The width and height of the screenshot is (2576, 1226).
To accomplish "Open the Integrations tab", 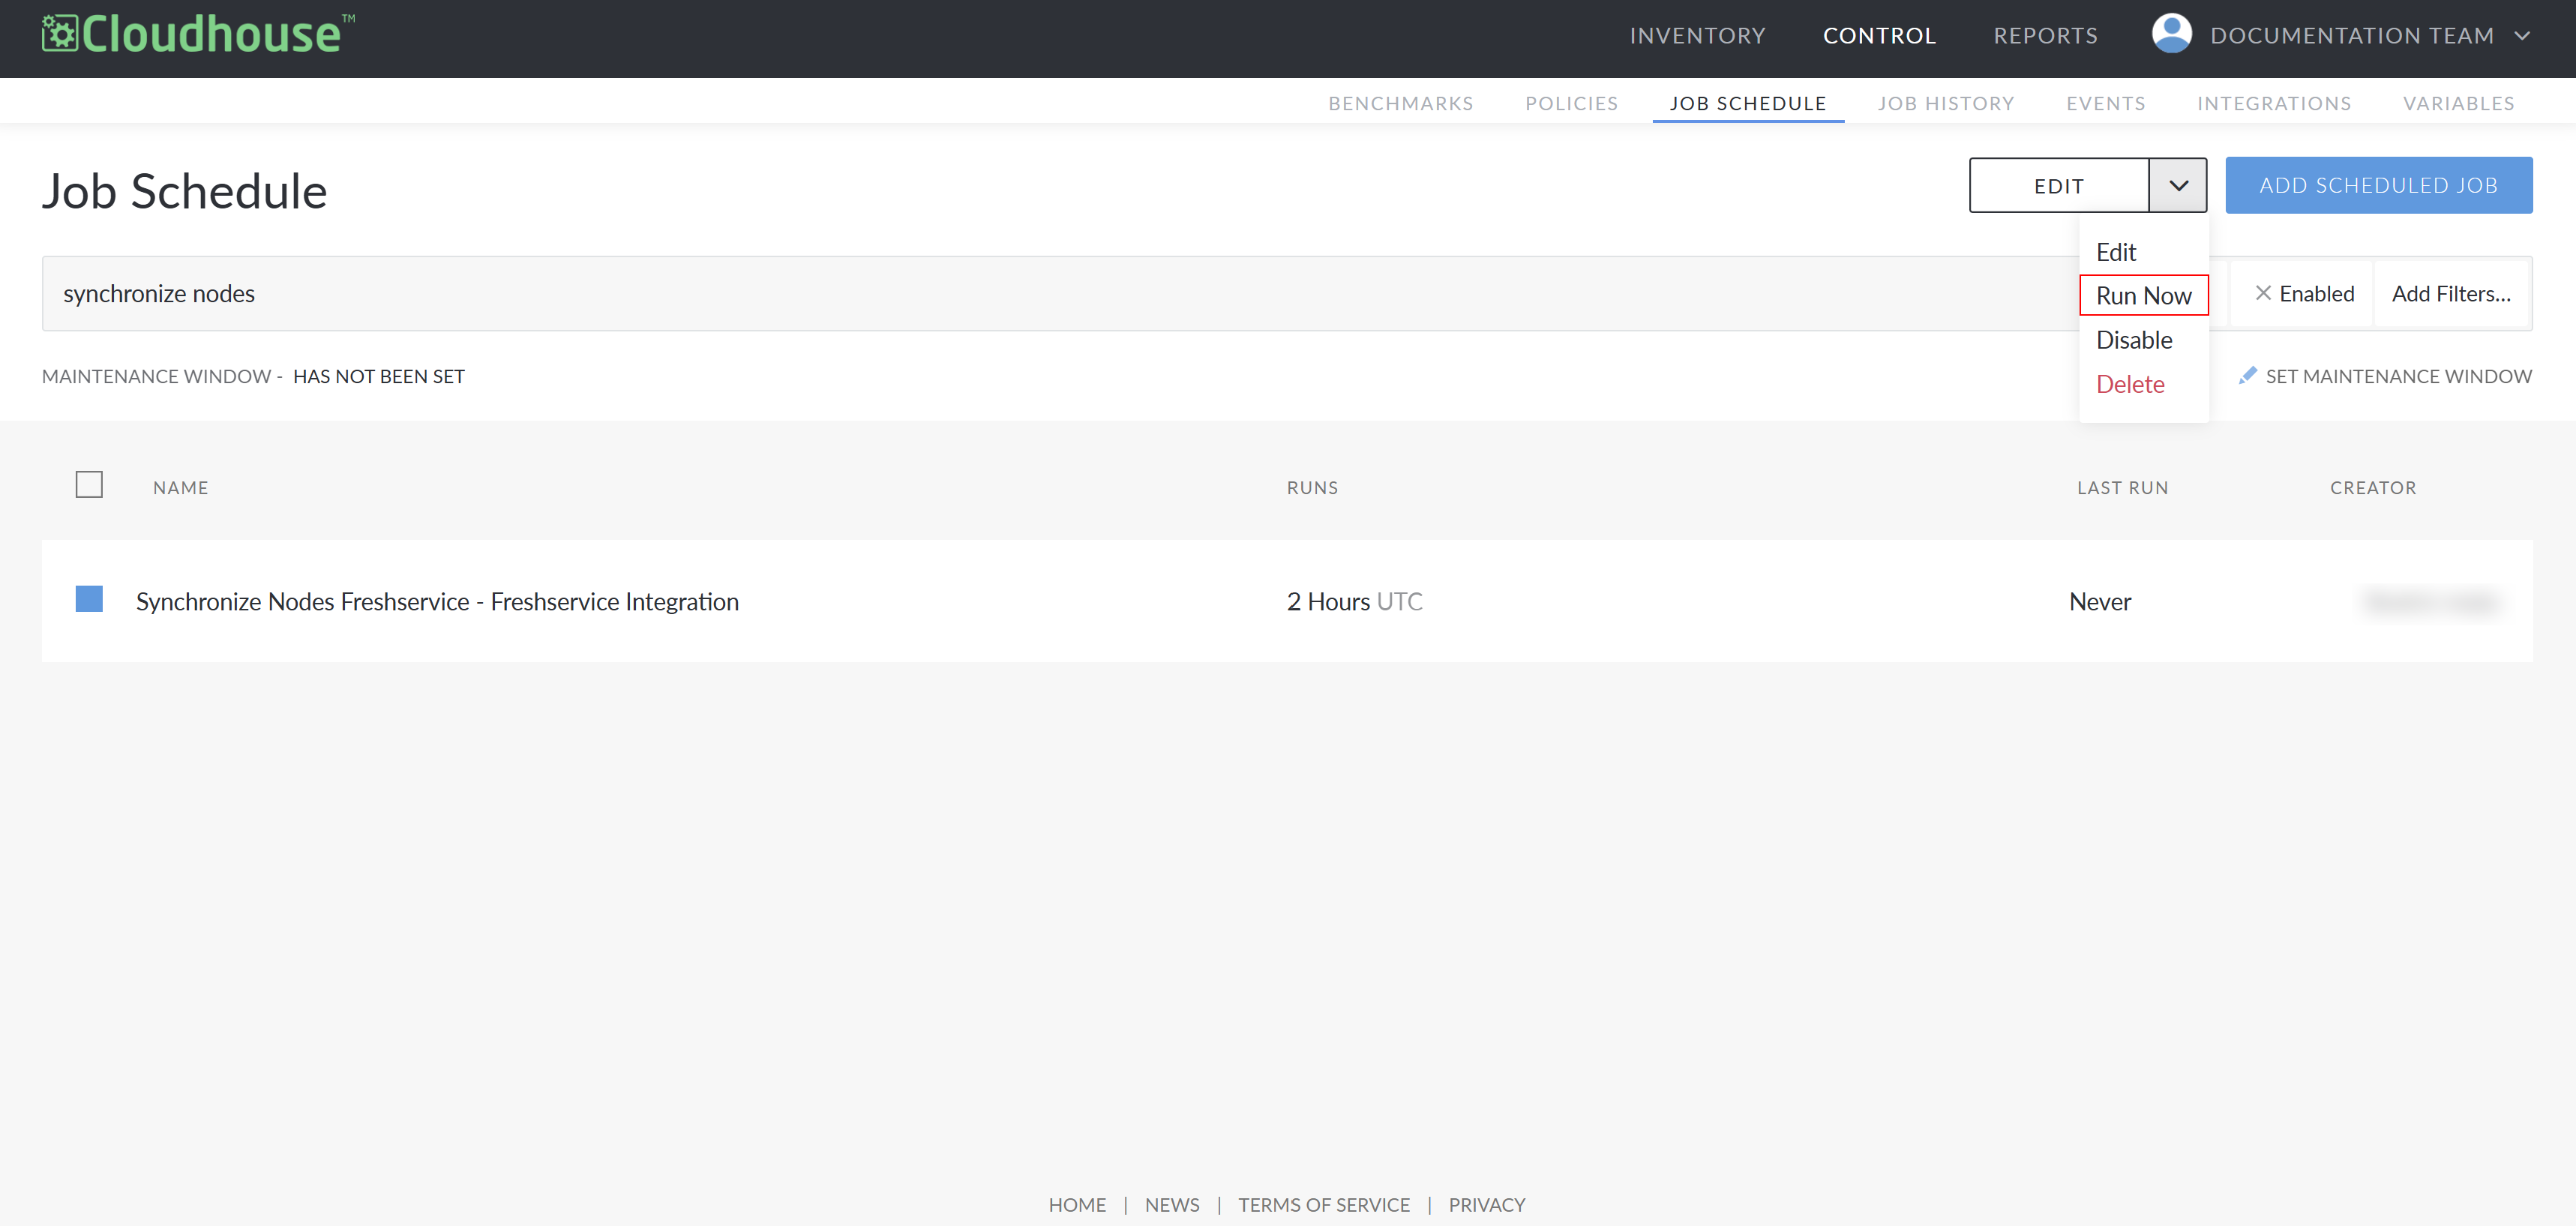I will tap(2274, 103).
